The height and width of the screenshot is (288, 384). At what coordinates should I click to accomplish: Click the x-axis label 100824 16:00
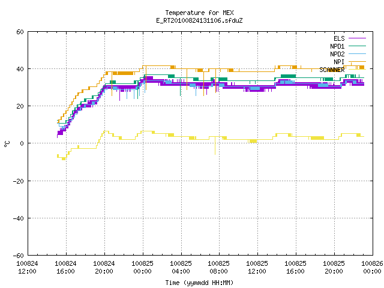click(65, 268)
